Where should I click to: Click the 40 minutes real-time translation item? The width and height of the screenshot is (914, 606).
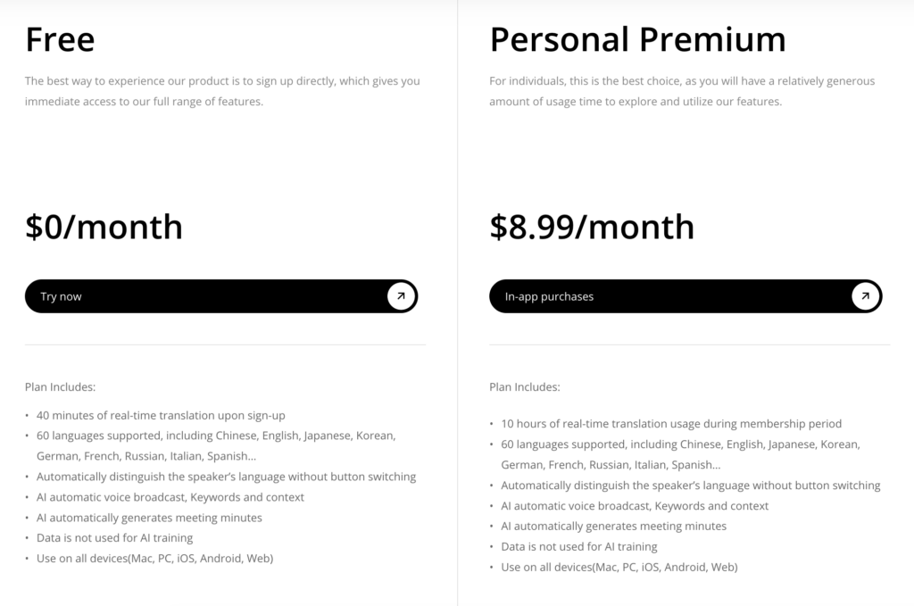161,415
